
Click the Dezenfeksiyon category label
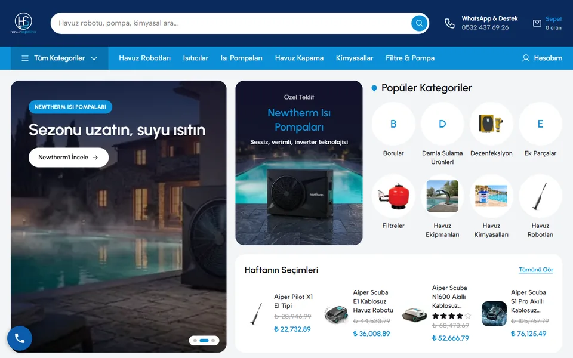tap(491, 153)
